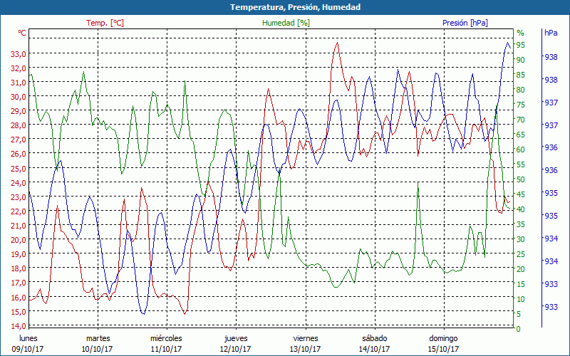This screenshot has height=356, width=570.
Task: Click the 33,0 temperature axis tick
Action: [x=19, y=53]
